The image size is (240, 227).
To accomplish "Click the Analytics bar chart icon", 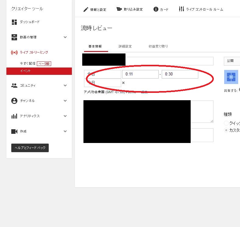I will click(14, 116).
